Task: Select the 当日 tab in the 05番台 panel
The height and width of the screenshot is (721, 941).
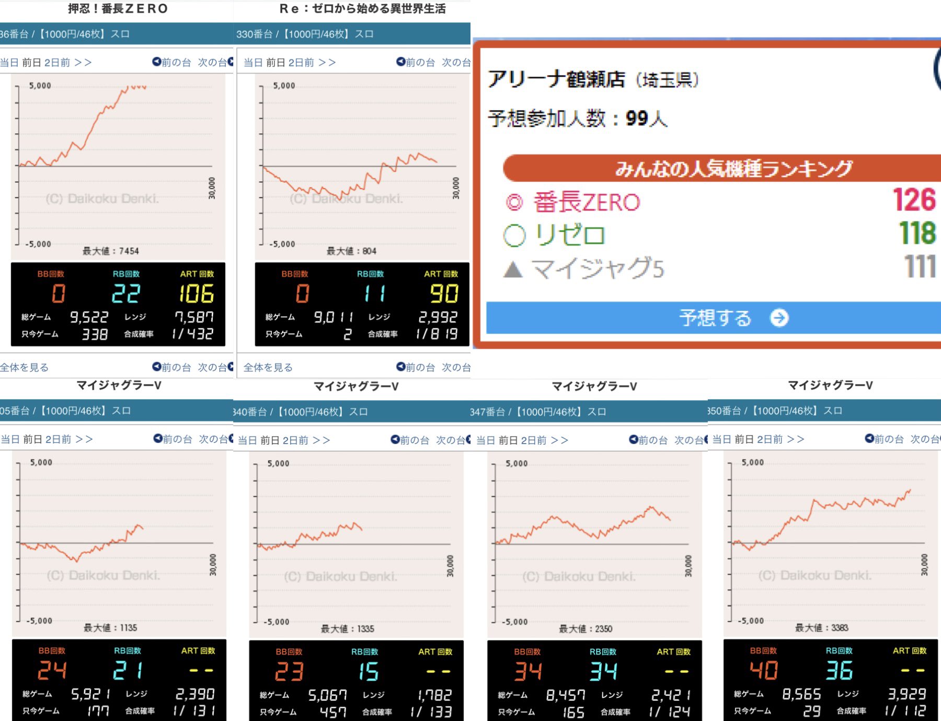Action: click(10, 439)
